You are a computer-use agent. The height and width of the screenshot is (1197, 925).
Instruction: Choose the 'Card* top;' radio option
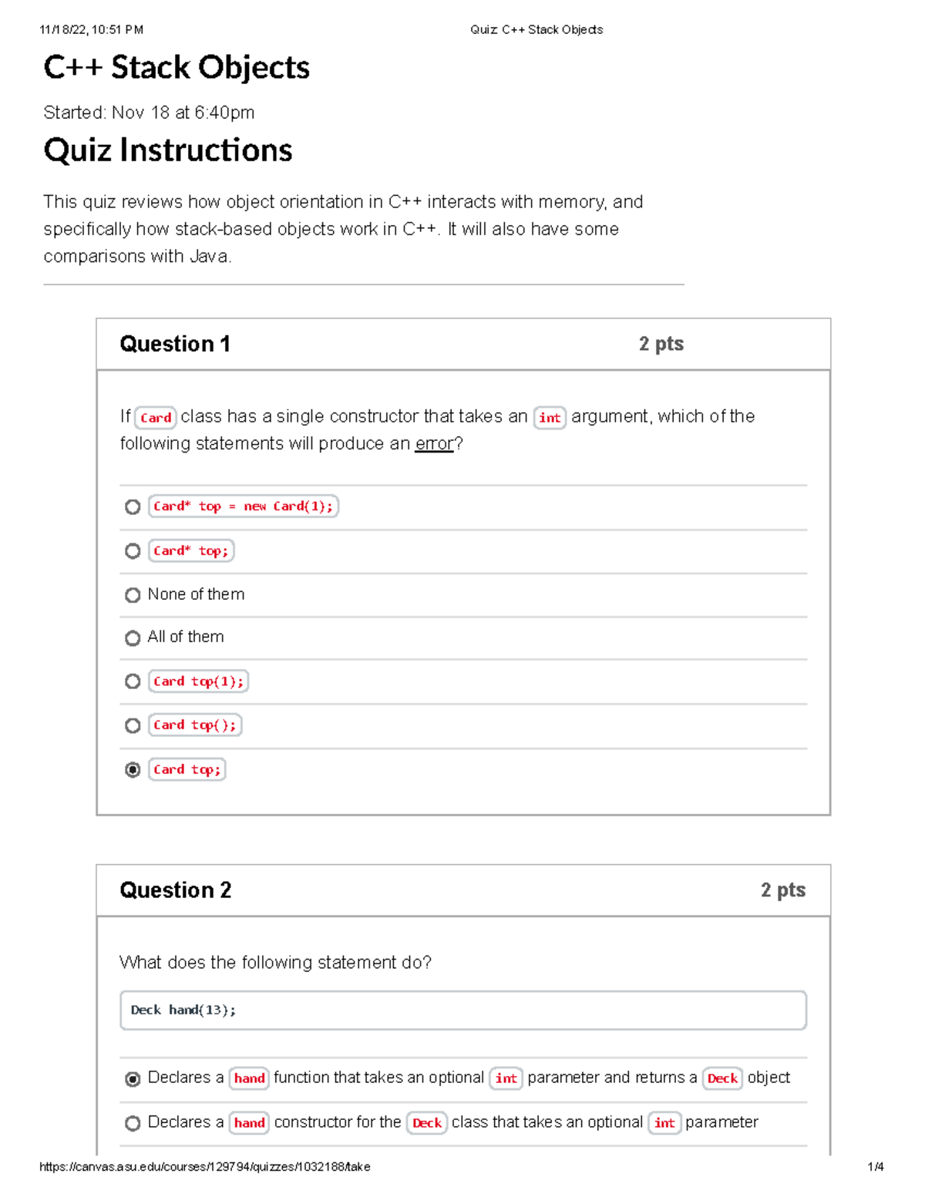pos(133,551)
